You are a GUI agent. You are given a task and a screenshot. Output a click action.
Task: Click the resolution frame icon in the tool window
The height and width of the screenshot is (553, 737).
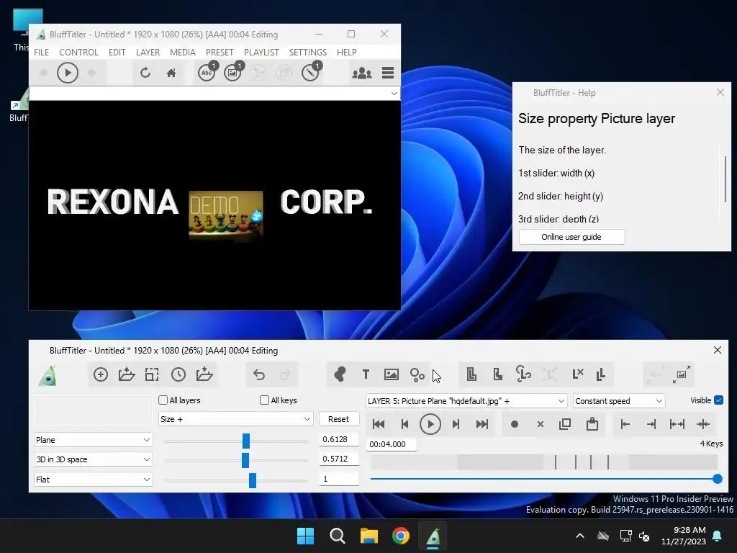[152, 374]
